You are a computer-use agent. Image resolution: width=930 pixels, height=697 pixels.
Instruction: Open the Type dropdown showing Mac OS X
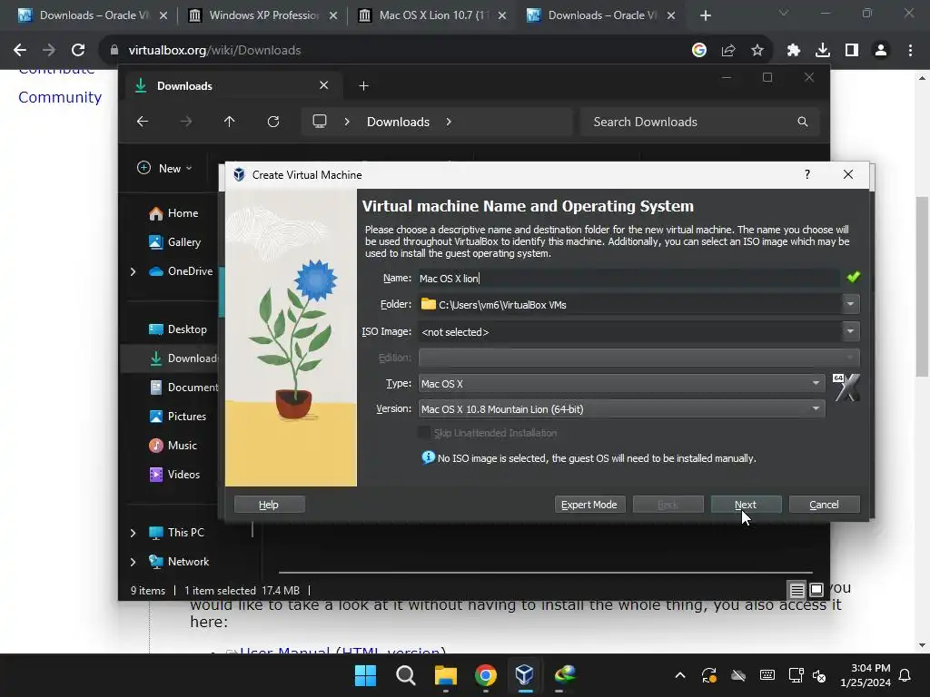click(621, 384)
